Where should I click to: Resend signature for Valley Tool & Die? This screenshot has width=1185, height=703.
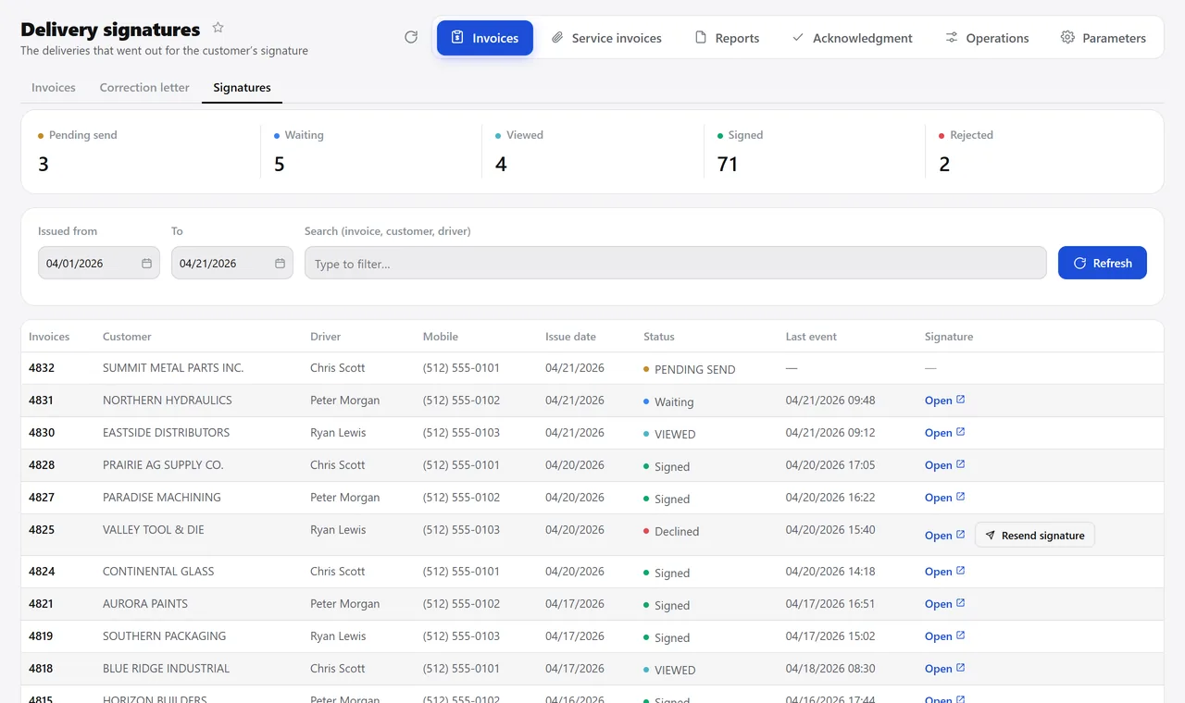[x=1035, y=535]
